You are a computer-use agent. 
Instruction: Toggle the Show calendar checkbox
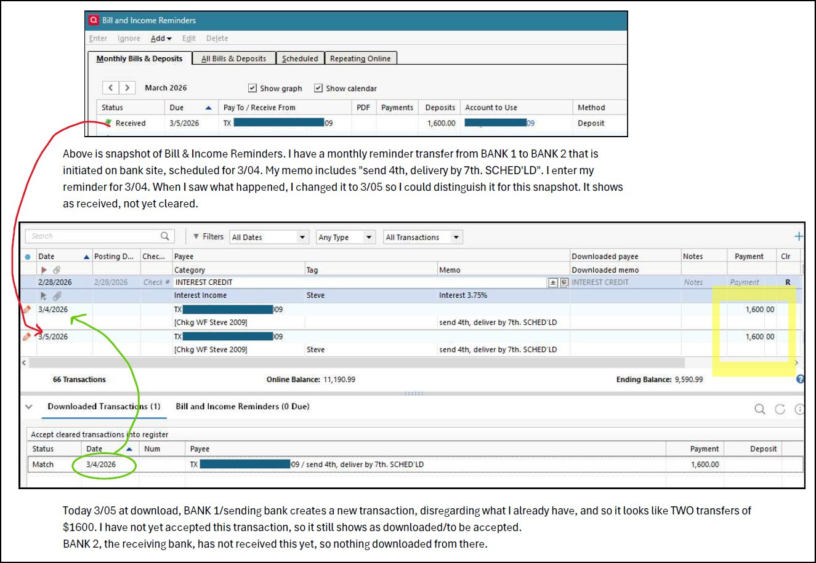[x=318, y=88]
